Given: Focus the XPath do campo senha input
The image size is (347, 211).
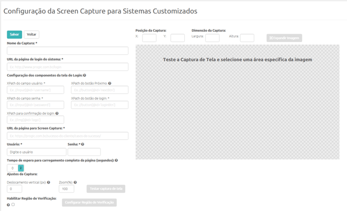Looking at the screenshot, I should pos(35,105).
